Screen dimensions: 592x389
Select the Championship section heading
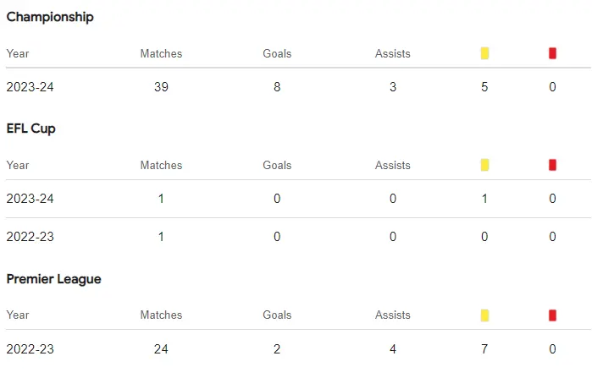[x=50, y=17]
